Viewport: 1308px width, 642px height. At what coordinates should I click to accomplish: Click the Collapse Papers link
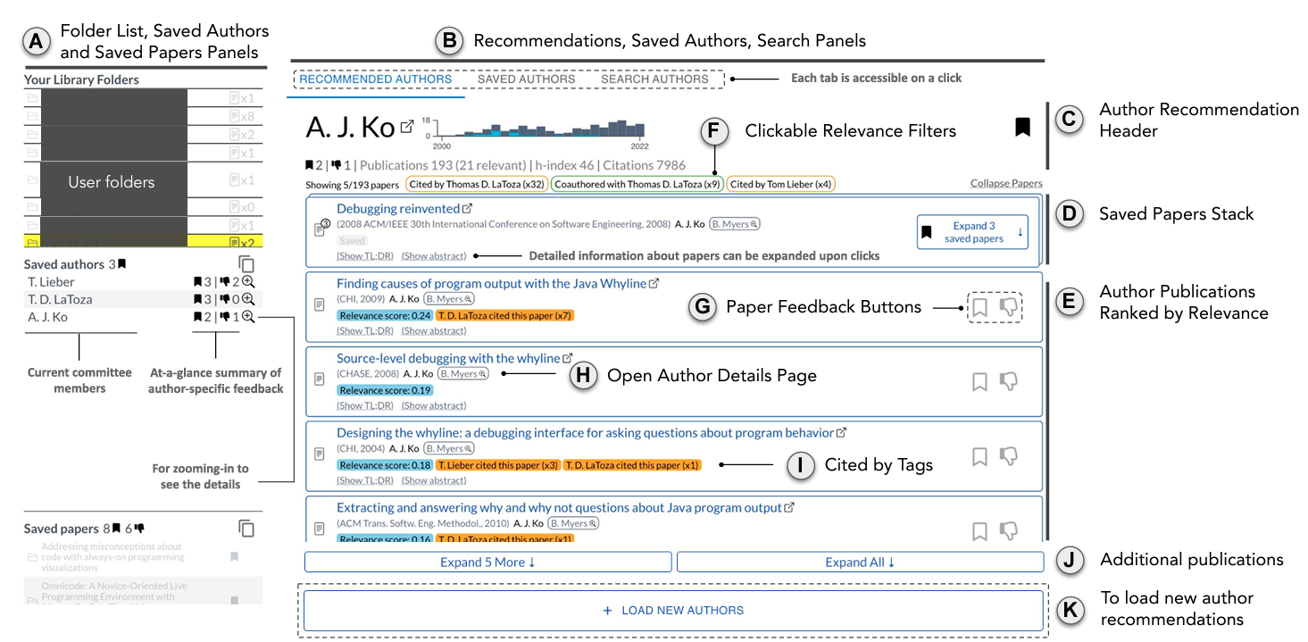pos(1006,184)
